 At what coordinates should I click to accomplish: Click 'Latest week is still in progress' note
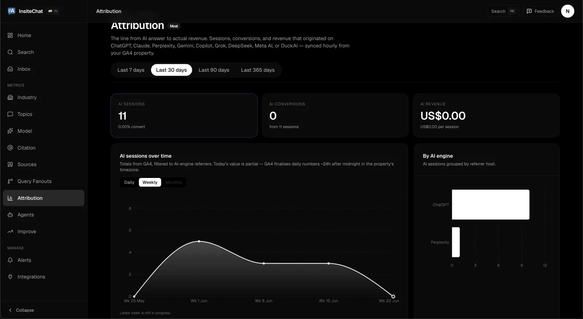[x=145, y=313]
